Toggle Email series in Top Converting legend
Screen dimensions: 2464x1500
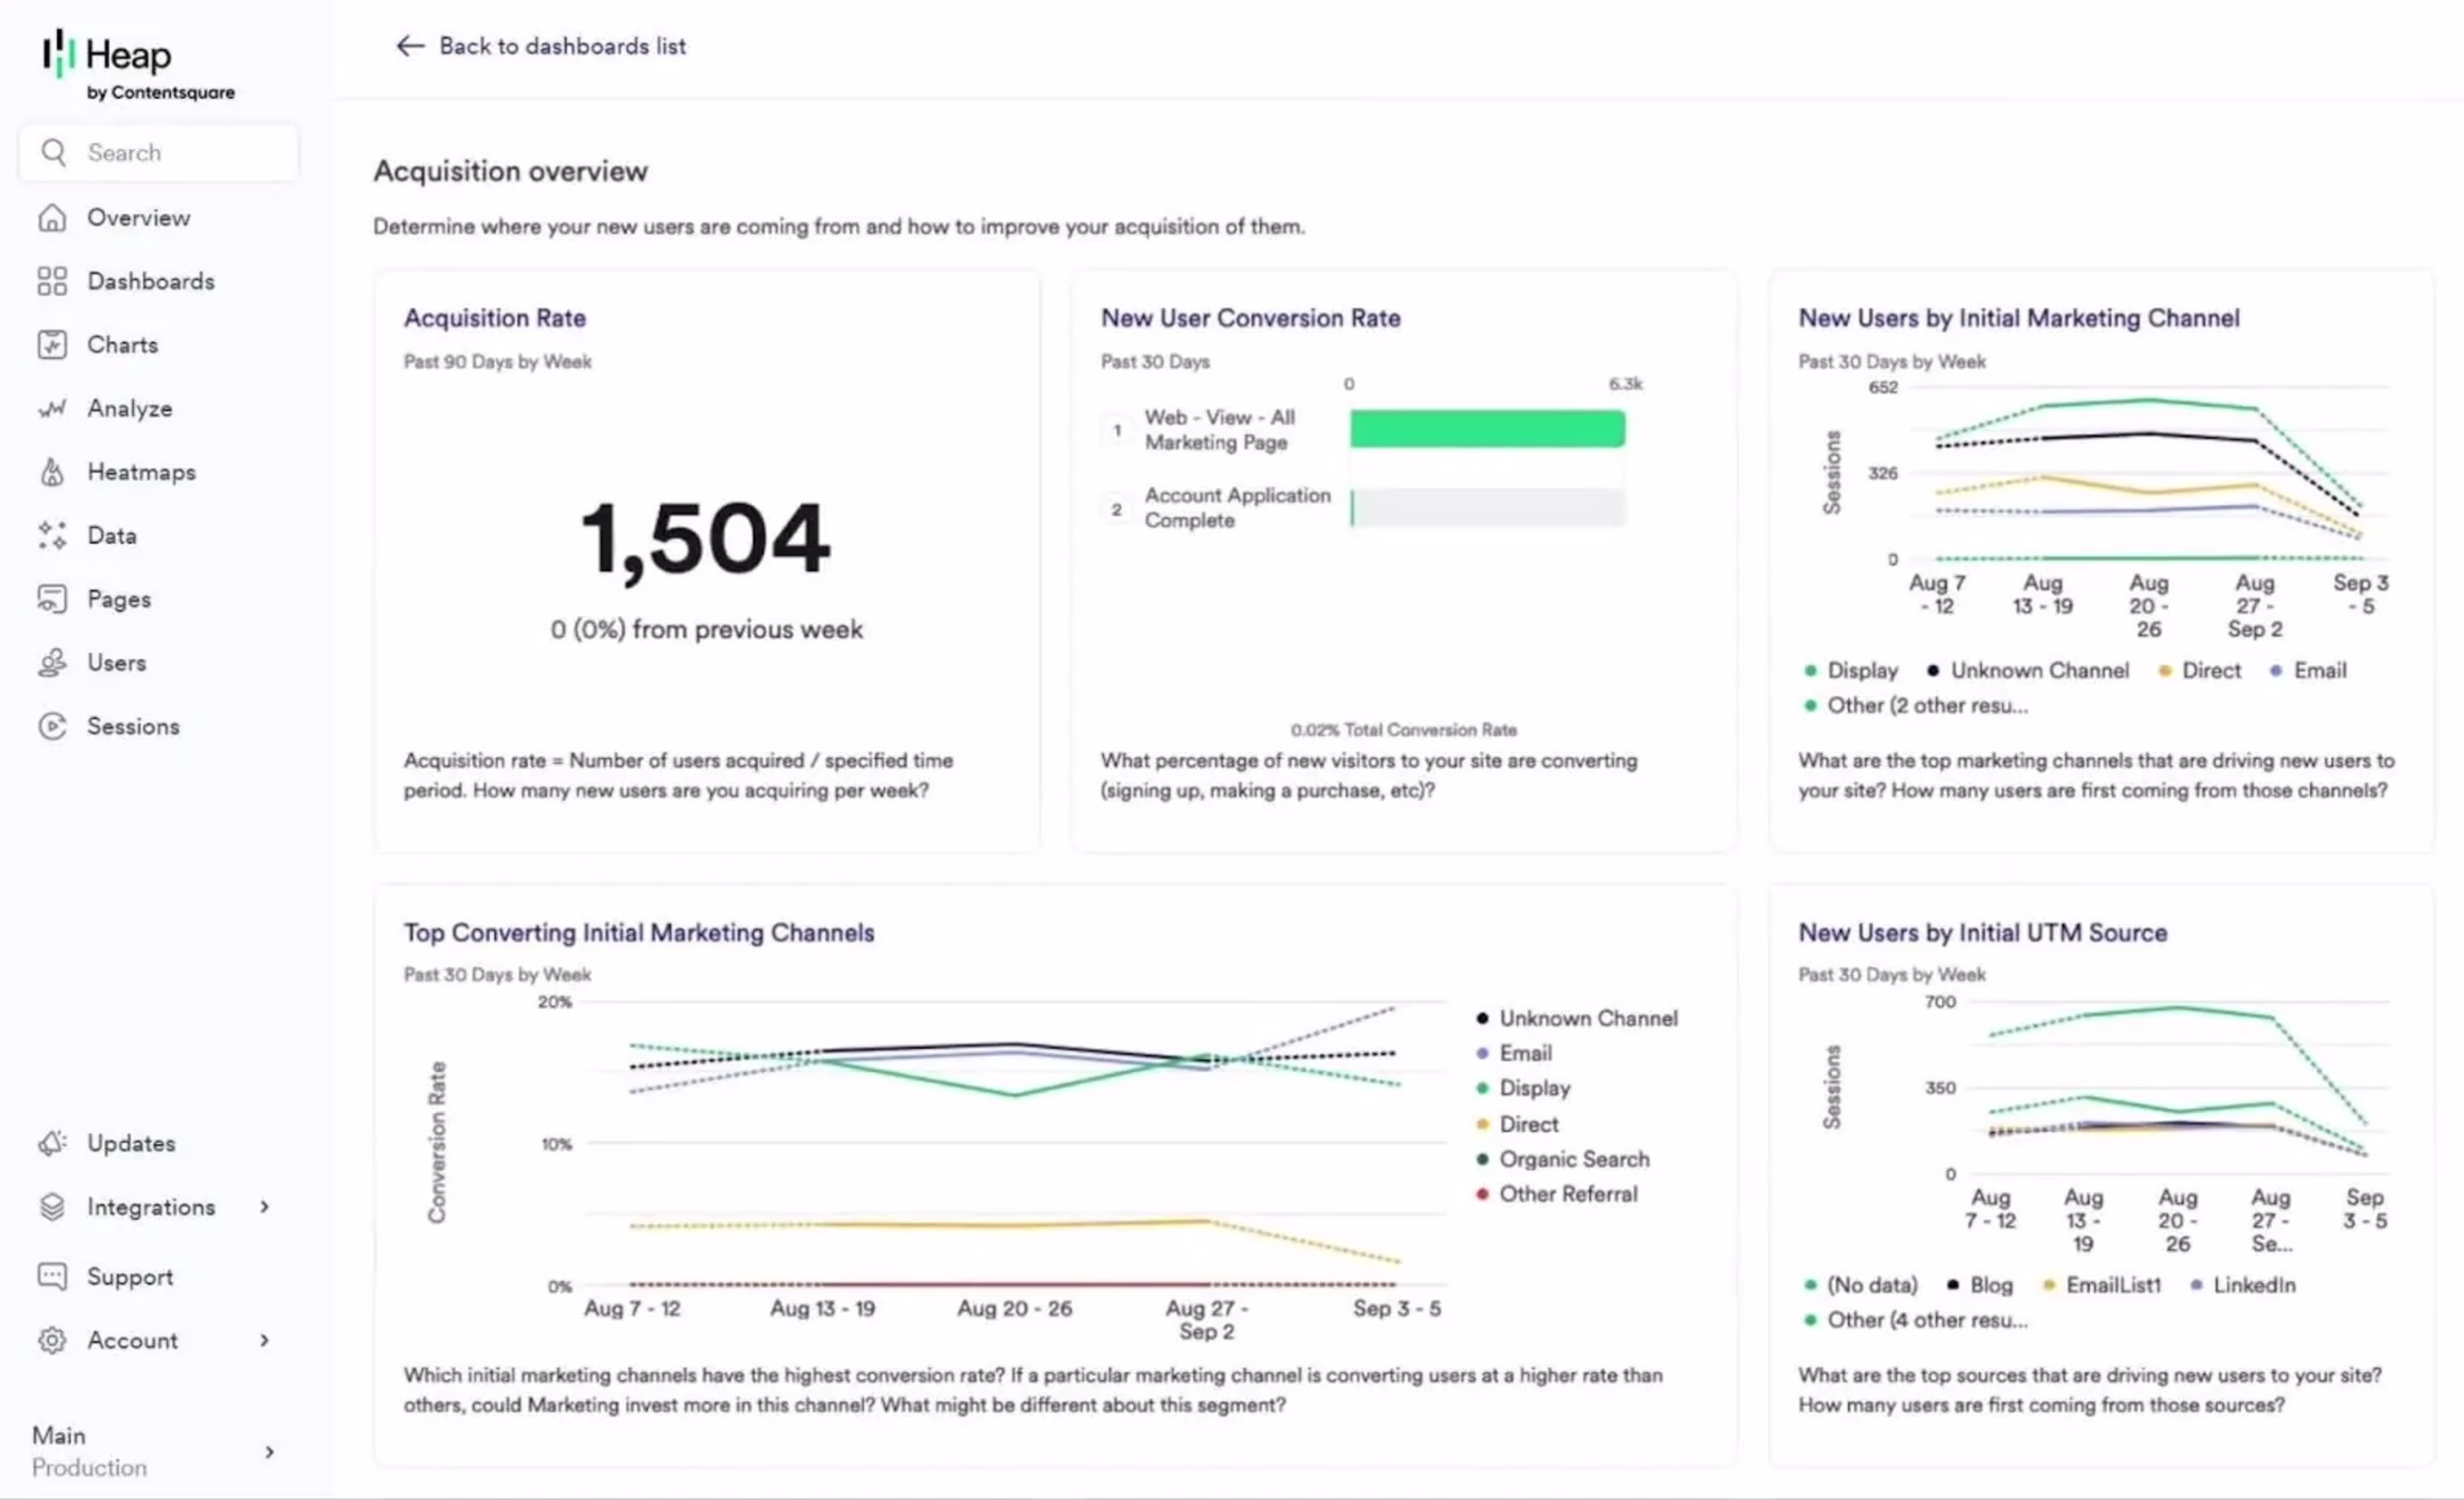click(x=1524, y=1053)
